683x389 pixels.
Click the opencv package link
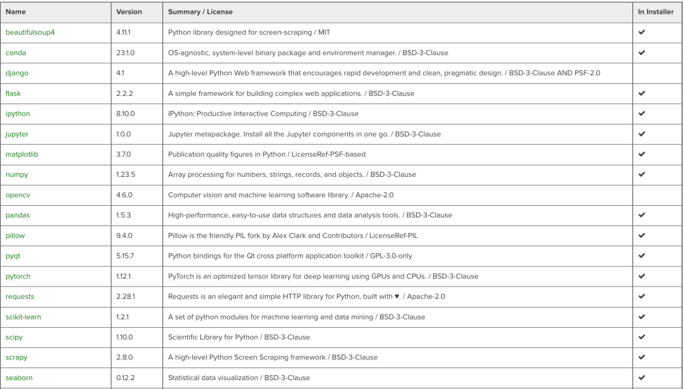[x=18, y=195]
